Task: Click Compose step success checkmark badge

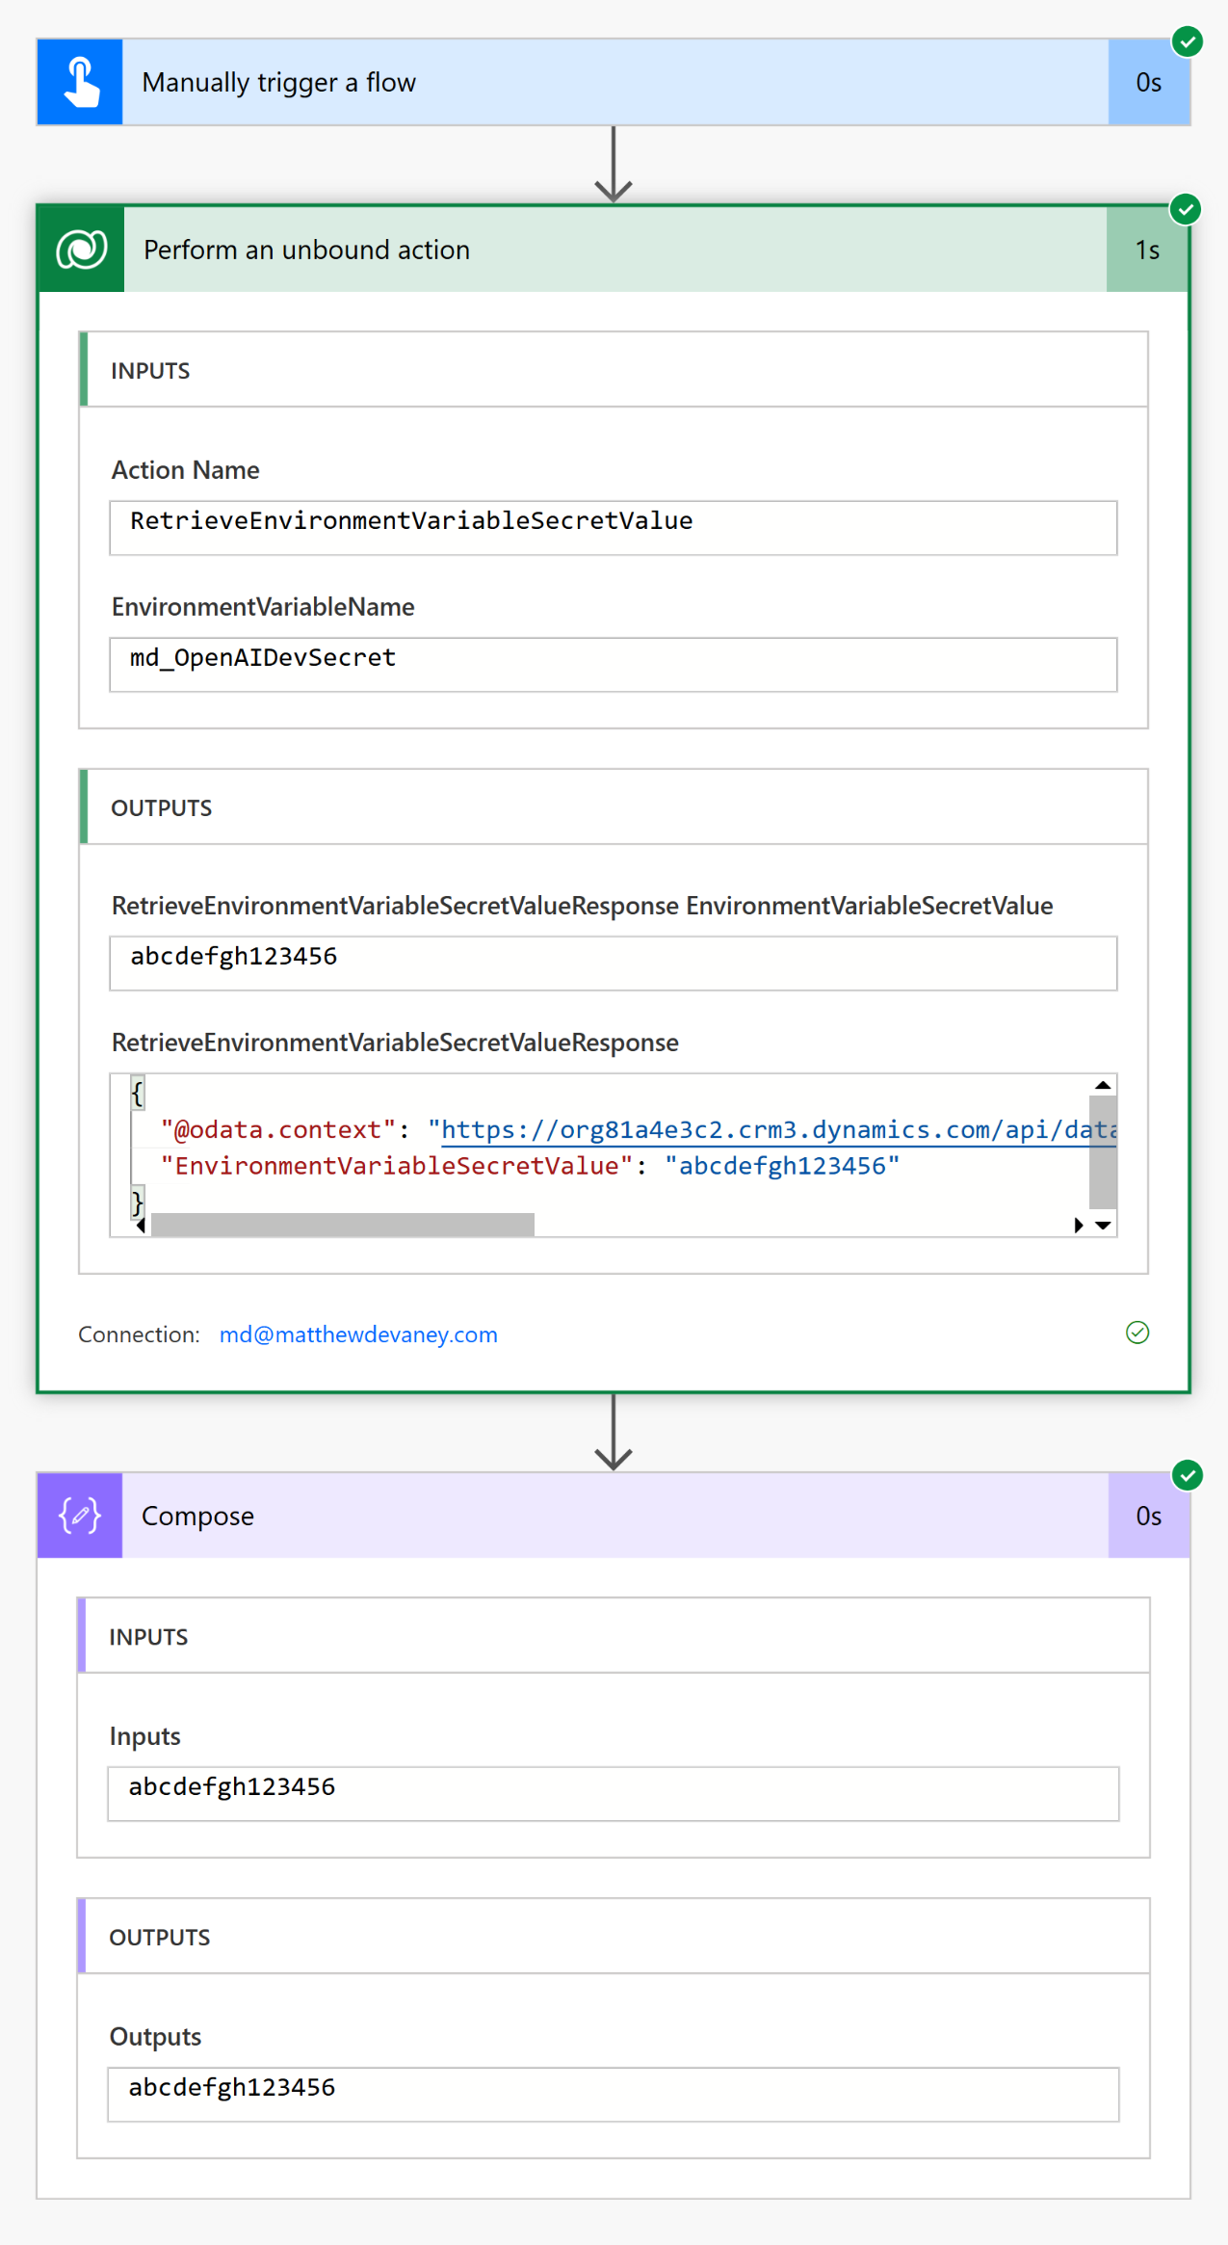Action: pos(1188,1475)
